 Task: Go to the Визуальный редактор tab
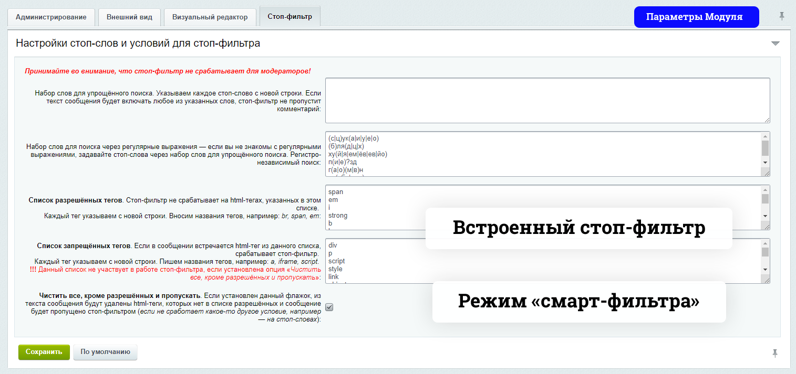coord(210,17)
